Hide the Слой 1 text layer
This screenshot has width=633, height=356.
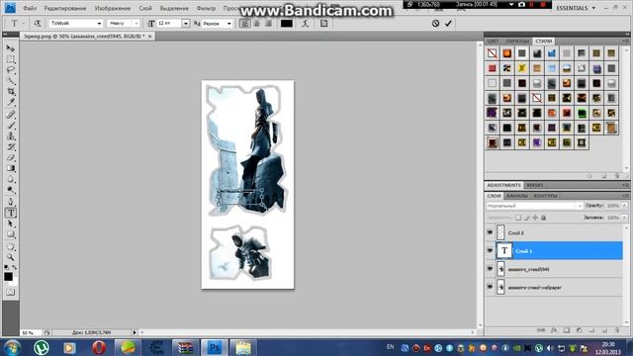[x=491, y=250]
